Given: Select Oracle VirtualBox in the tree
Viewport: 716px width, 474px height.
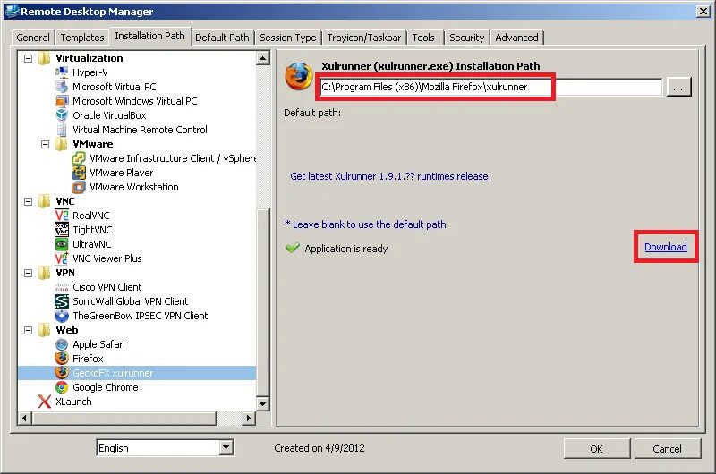Looking at the screenshot, I should pos(109,115).
